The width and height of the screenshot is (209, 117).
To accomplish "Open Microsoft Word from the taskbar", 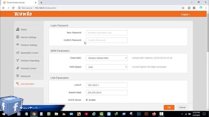I will [19, 114].
